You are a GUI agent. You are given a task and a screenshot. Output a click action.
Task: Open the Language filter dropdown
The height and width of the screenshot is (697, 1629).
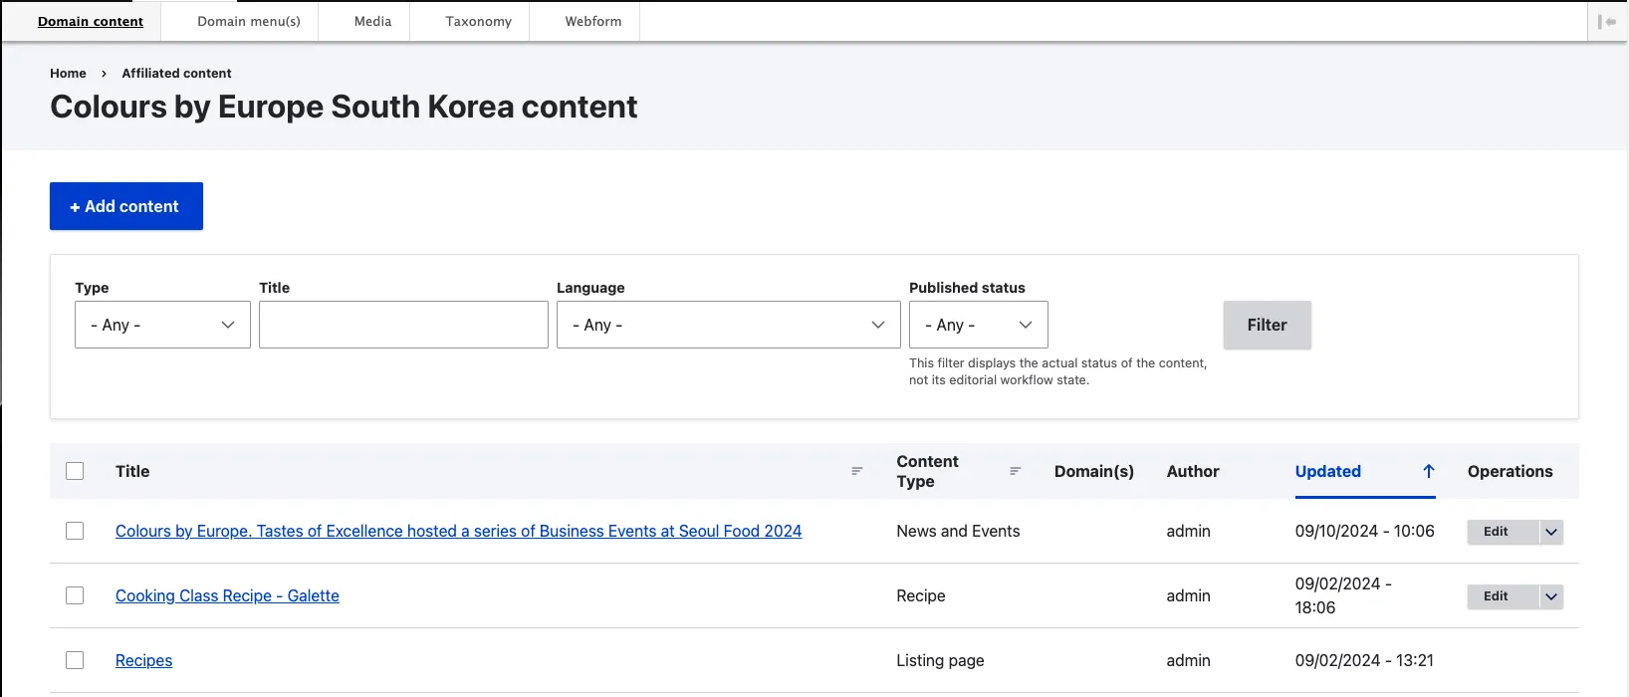[728, 325]
